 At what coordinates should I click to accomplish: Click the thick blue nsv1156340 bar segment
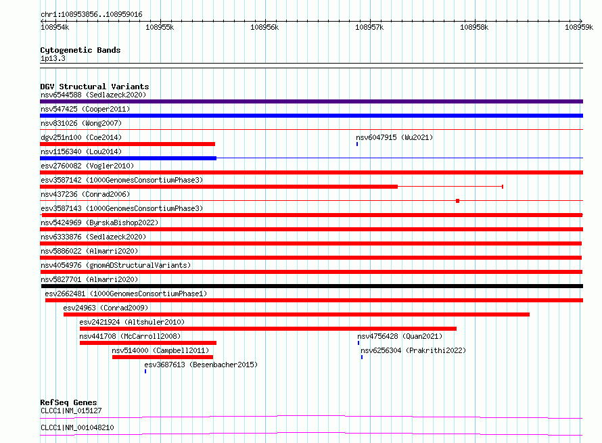click(x=129, y=158)
